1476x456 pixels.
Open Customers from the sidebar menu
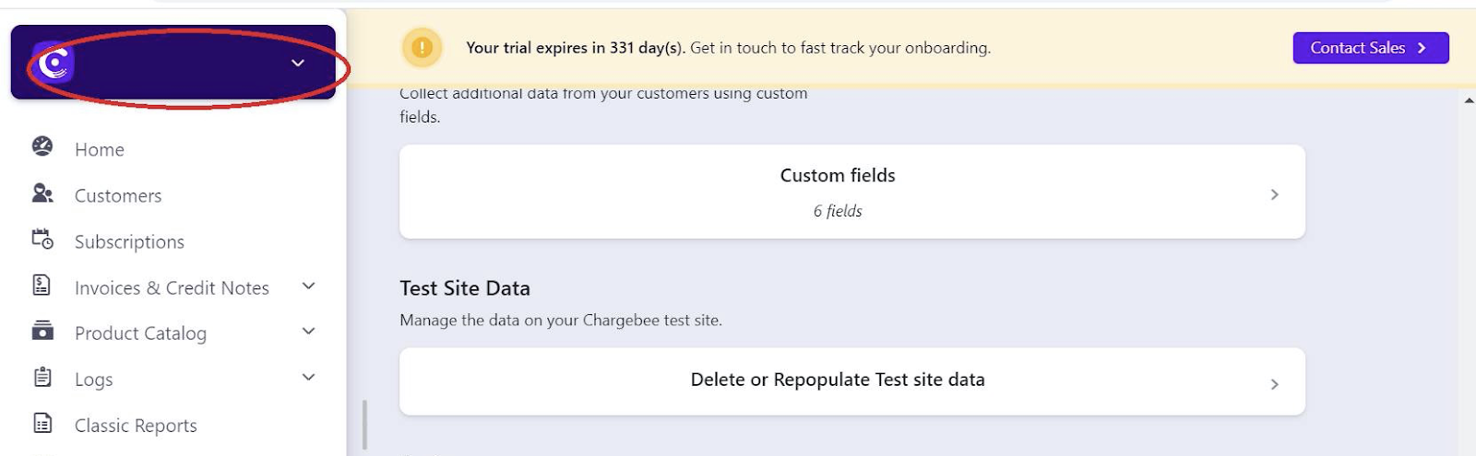[118, 195]
